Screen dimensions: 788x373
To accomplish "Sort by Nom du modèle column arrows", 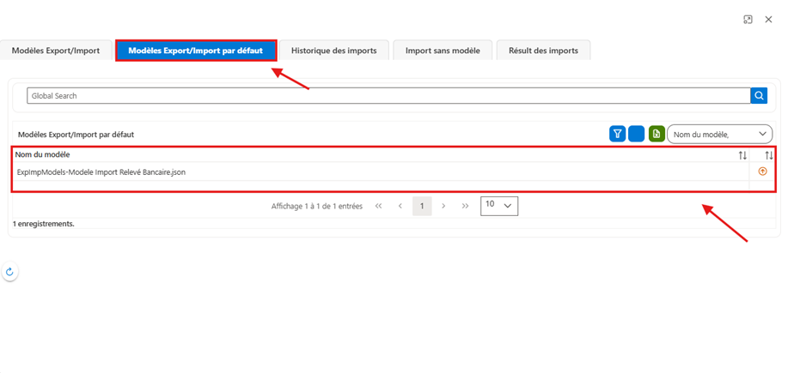I will tap(742, 156).
